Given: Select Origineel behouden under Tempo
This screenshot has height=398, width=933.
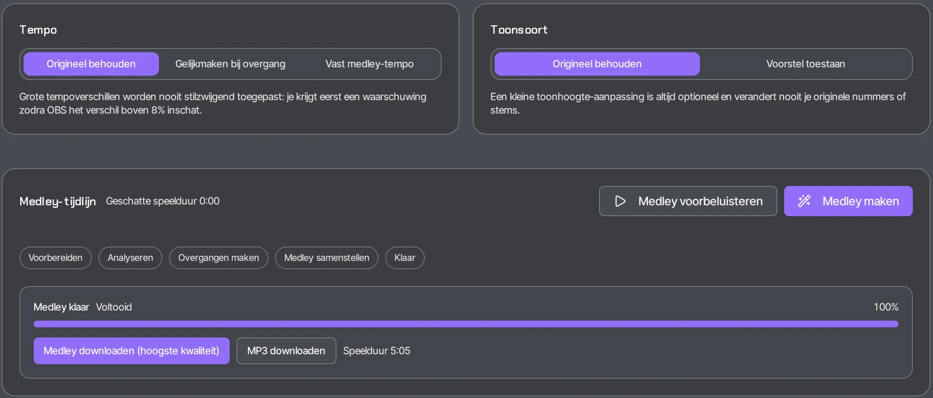Looking at the screenshot, I should 91,64.
